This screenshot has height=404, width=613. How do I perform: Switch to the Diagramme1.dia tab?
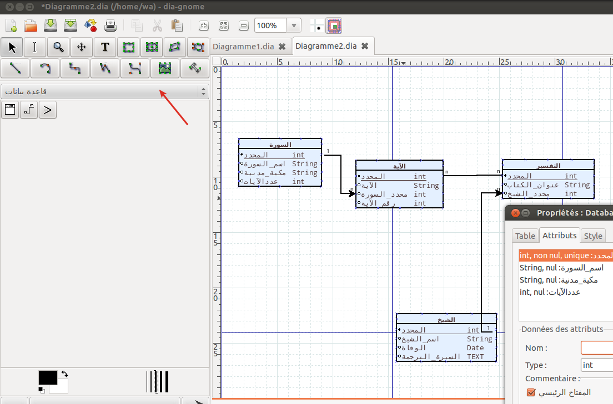(x=244, y=47)
